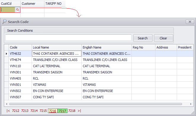Click the row indicator arrow for VTH632
The width and height of the screenshot is (196, 116).
pos(7,54)
